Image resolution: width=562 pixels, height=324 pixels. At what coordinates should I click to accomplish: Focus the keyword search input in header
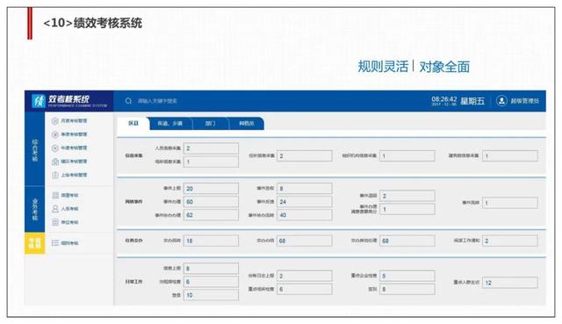(158, 101)
